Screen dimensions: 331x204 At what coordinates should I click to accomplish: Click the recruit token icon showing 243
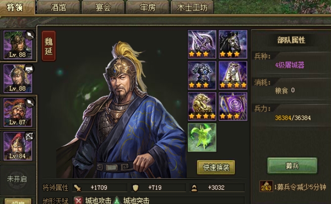point(266,186)
